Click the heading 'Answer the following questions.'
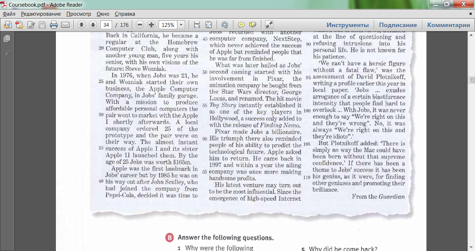 225,238
